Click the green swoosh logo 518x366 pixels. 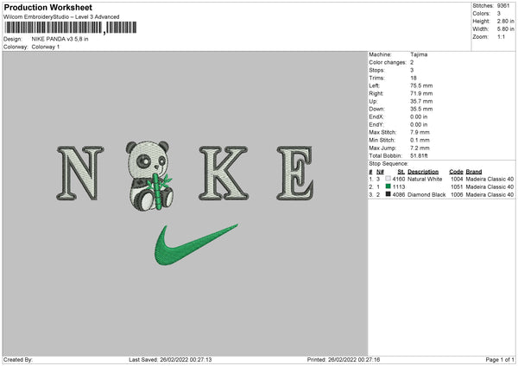click(196, 245)
